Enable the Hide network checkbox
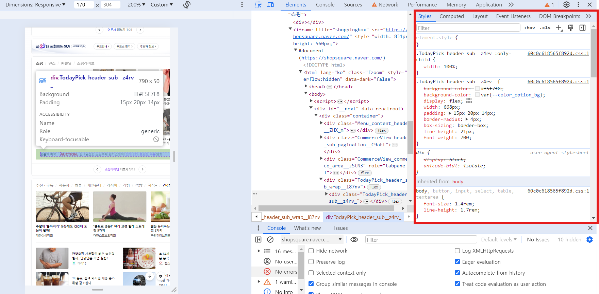This screenshot has width=599, height=294. coord(311,251)
